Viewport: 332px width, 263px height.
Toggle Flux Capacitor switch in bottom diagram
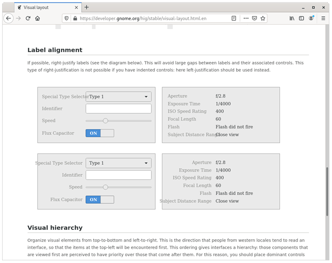99,199
